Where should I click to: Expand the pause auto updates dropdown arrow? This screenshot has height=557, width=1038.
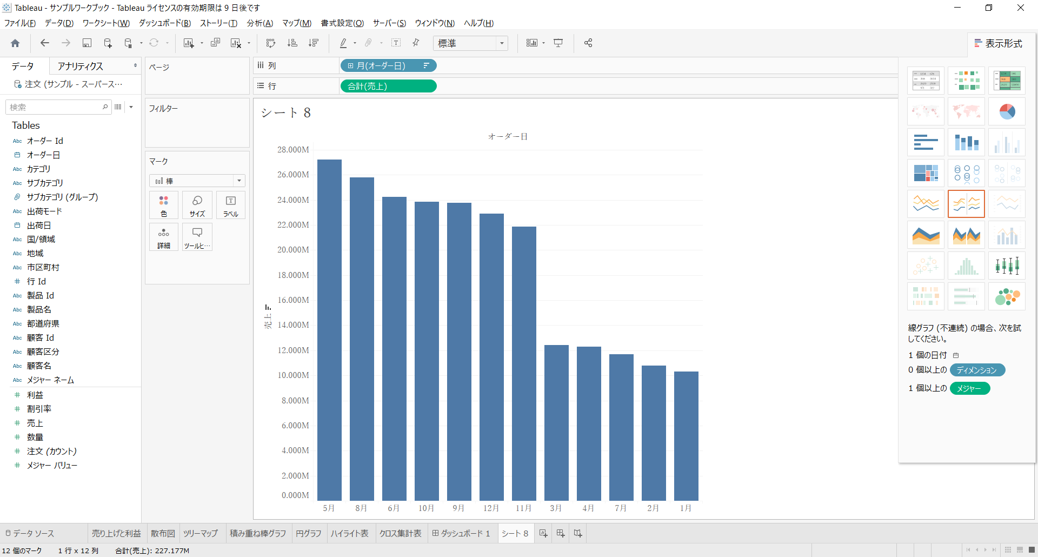141,43
